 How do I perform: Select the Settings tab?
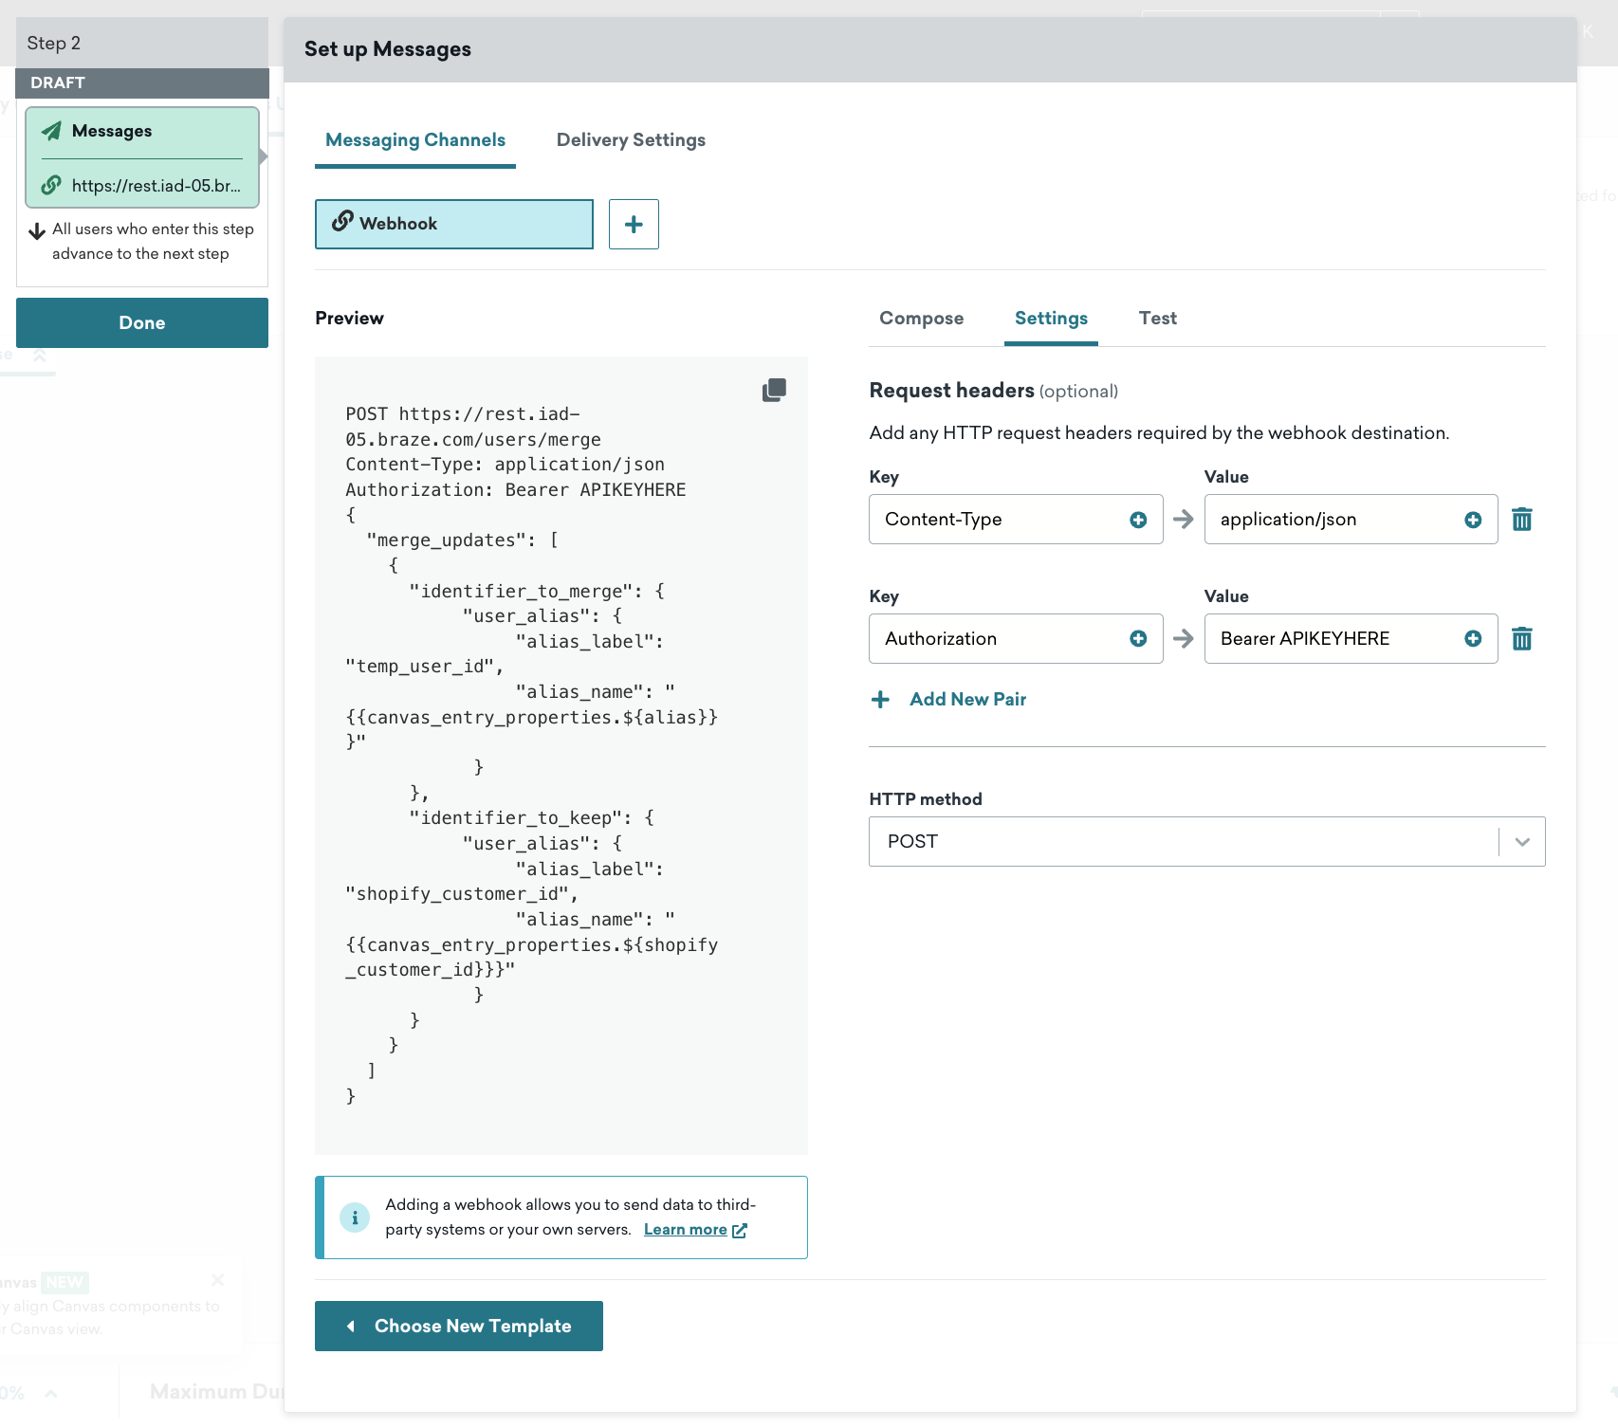click(x=1051, y=319)
